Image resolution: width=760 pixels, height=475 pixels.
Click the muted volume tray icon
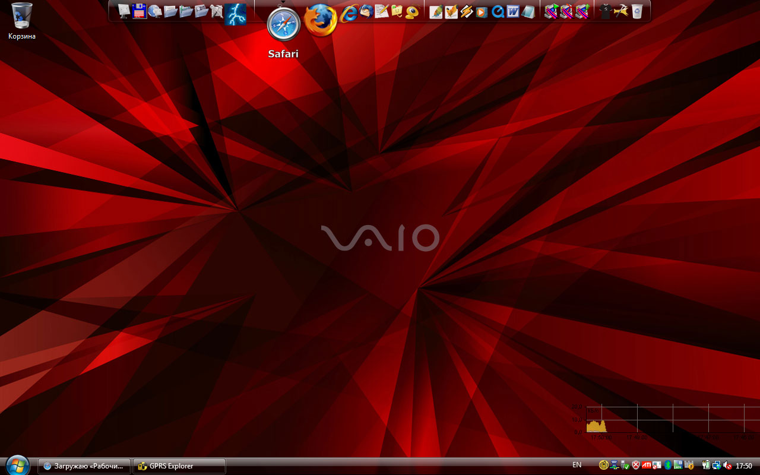click(727, 465)
